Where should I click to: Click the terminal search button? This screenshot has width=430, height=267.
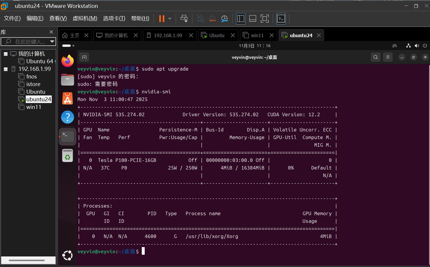(x=376, y=57)
